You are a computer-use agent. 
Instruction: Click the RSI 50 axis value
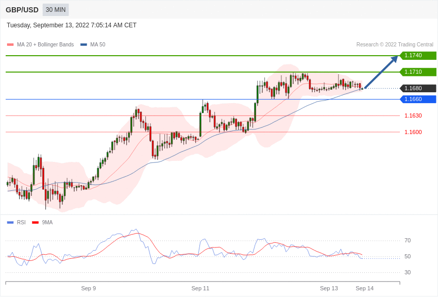coord(408,256)
